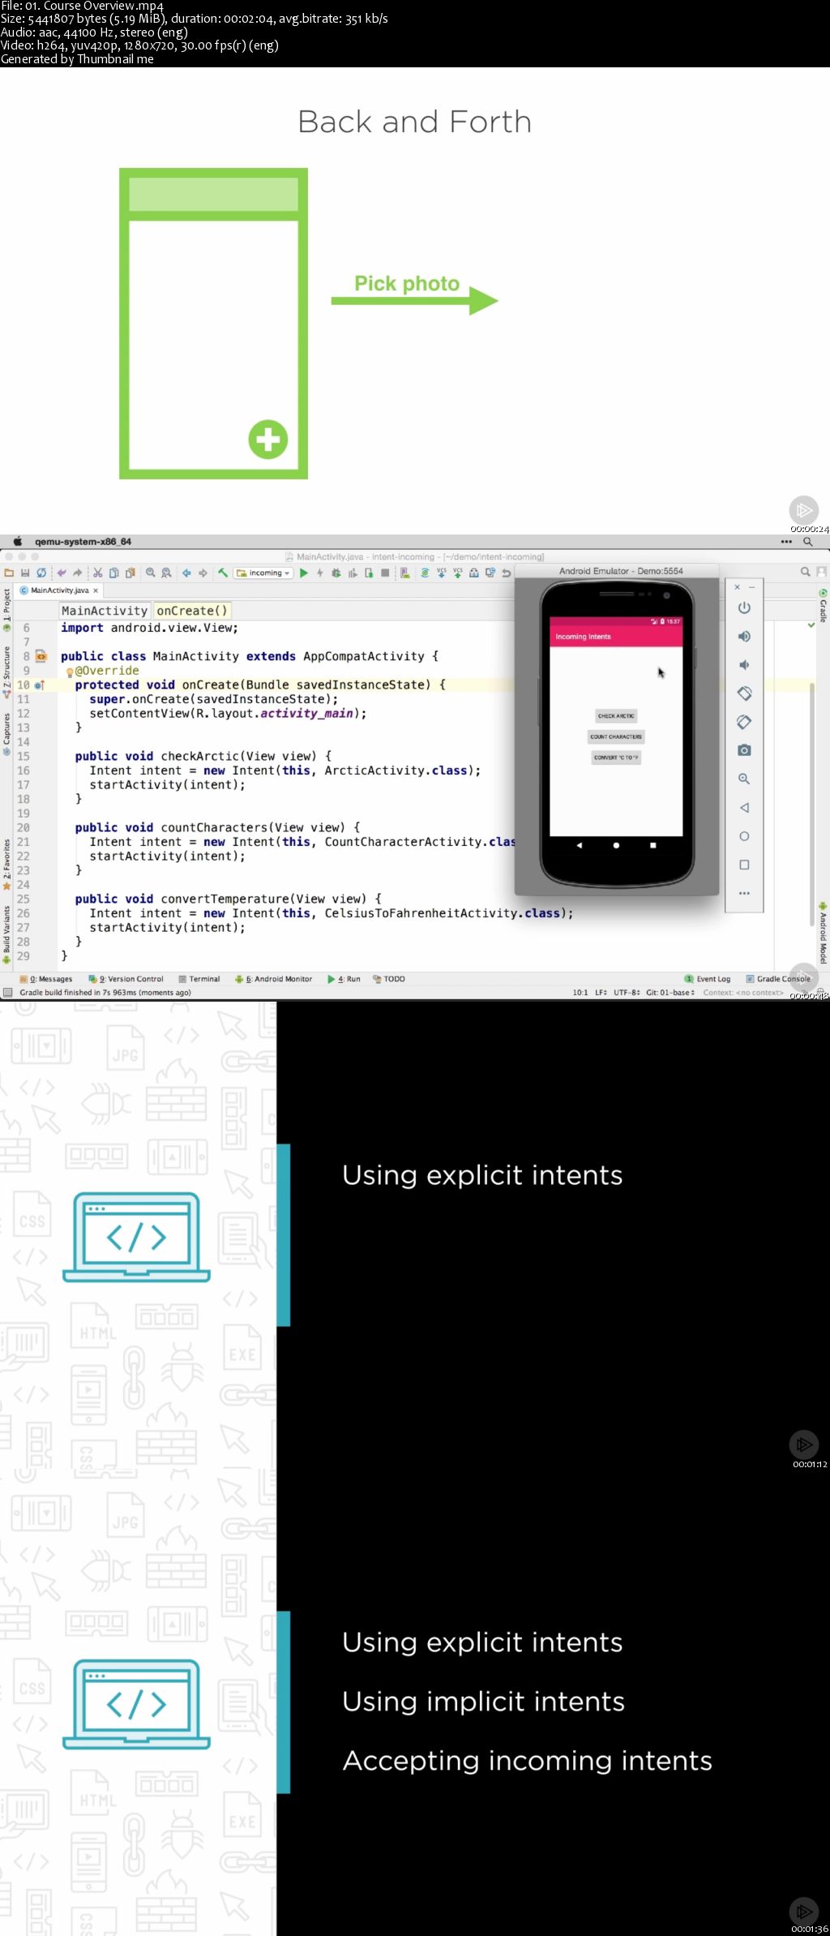The image size is (830, 1936).
Task: Click the Copy icon in the toolbar
Action: pyautogui.click(x=114, y=573)
